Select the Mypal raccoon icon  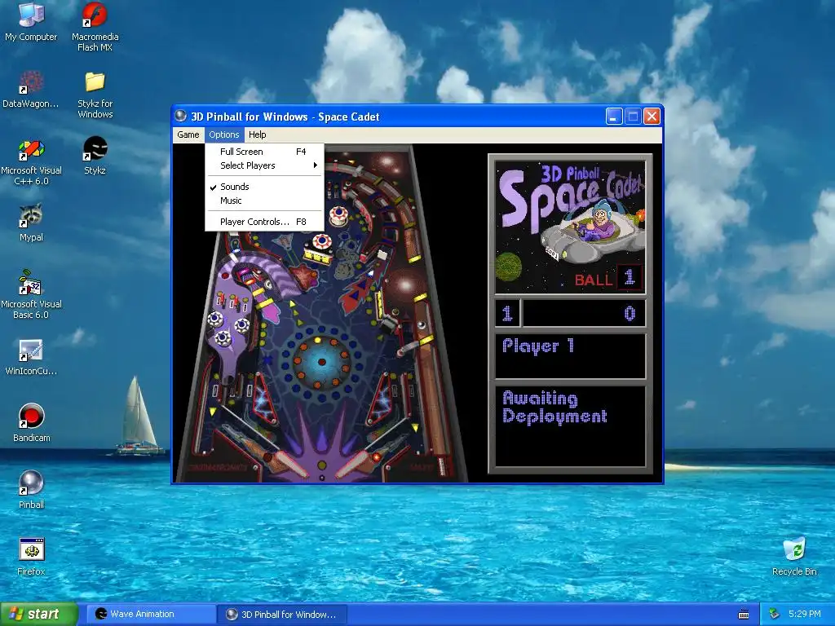[x=31, y=223]
